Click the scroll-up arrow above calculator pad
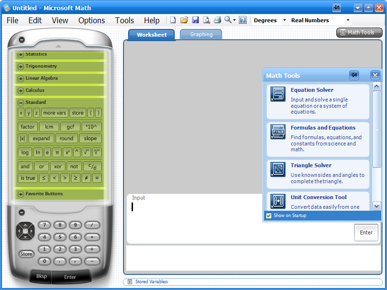 pyautogui.click(x=58, y=46)
